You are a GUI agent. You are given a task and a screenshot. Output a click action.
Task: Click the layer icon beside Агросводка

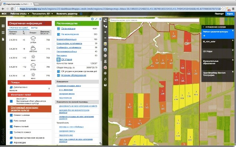[11, 143]
